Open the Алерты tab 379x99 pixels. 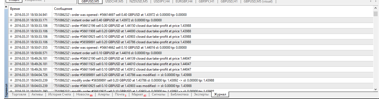point(104,95)
